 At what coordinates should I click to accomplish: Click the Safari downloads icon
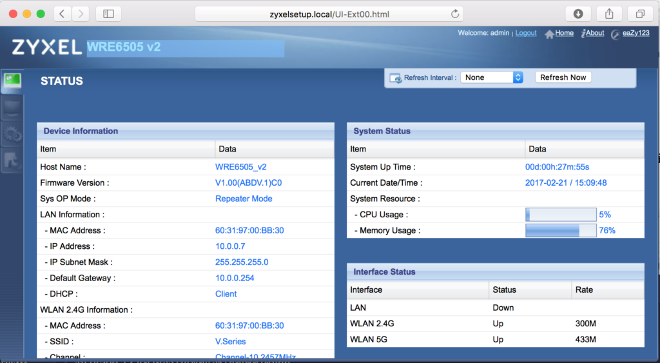click(578, 14)
